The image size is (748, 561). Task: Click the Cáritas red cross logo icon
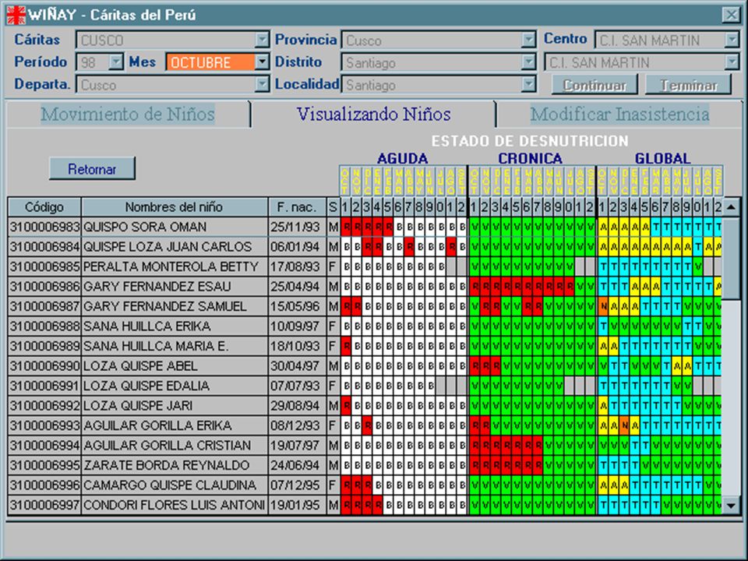tap(16, 15)
